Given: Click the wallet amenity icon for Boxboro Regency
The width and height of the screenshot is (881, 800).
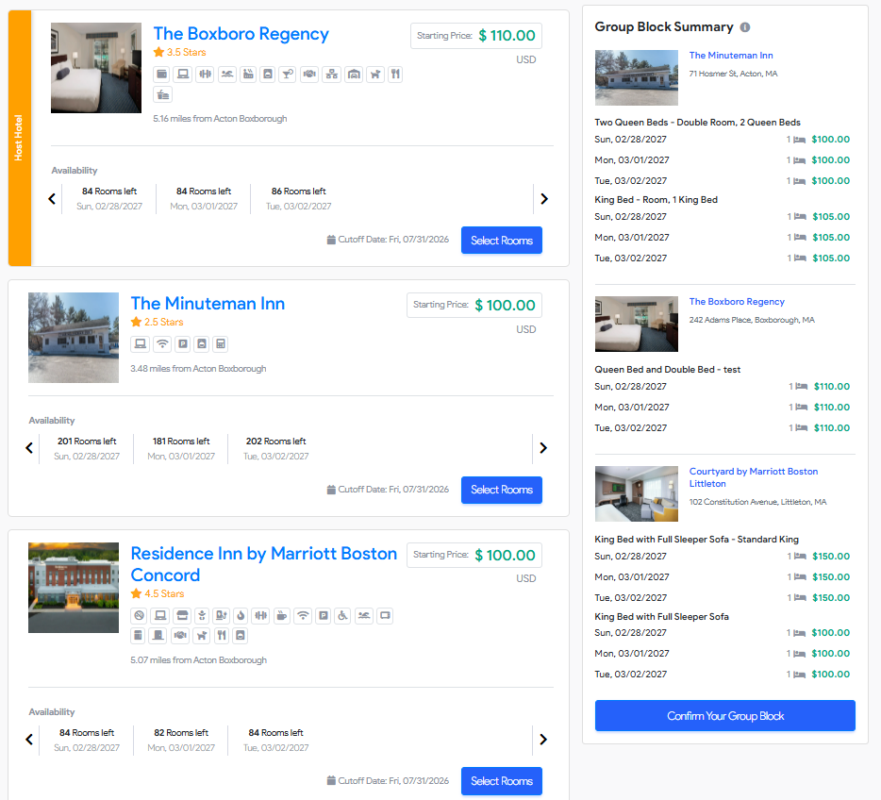Looking at the screenshot, I should [162, 75].
